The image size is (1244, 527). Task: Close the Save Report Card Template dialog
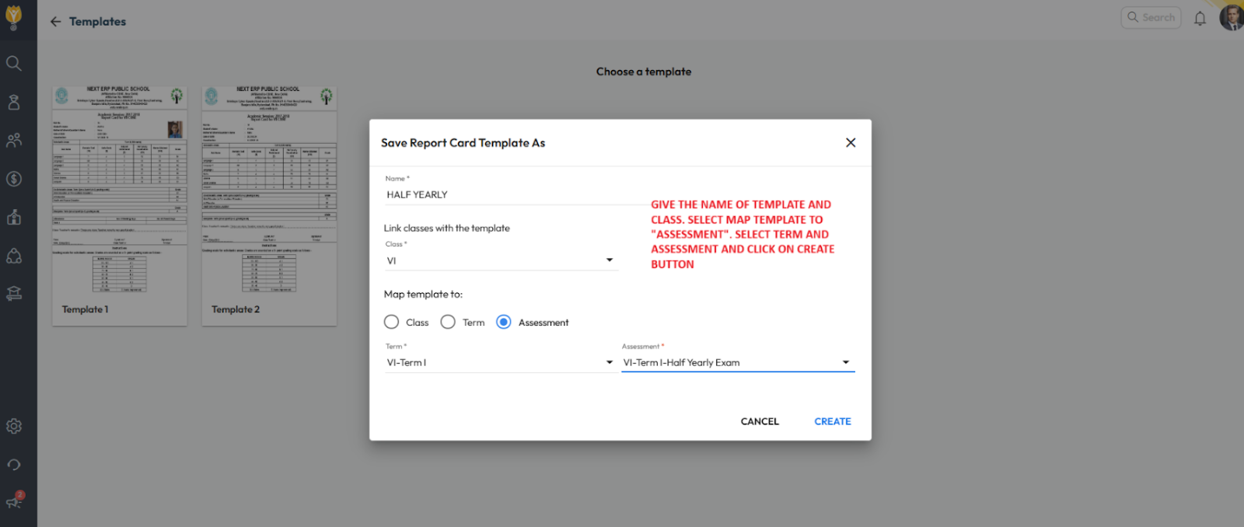(851, 143)
